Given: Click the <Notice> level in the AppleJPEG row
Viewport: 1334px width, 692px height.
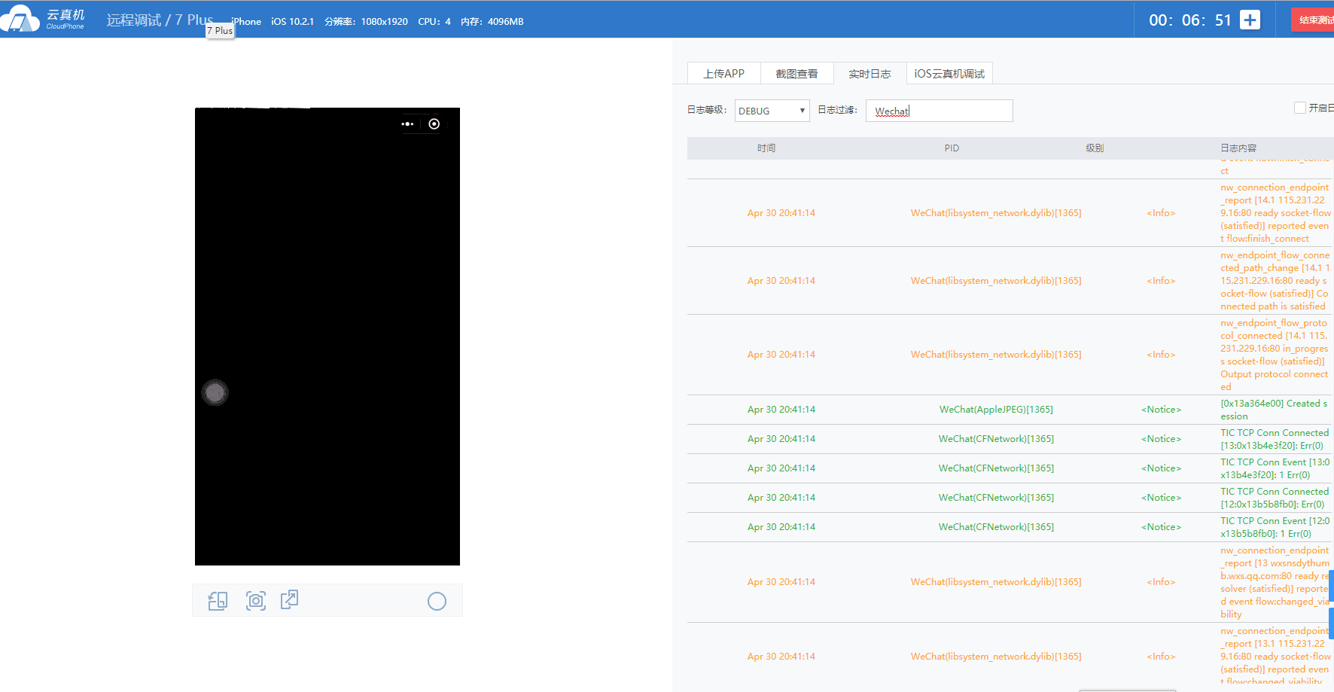Looking at the screenshot, I should coord(1161,410).
